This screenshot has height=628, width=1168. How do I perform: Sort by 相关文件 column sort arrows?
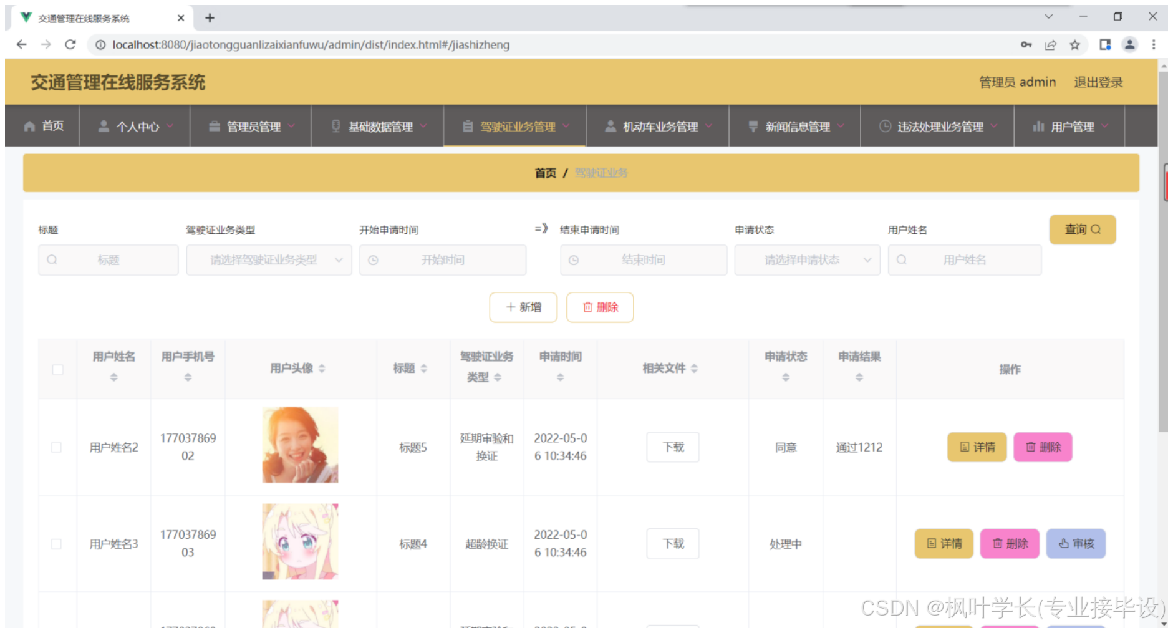(694, 369)
